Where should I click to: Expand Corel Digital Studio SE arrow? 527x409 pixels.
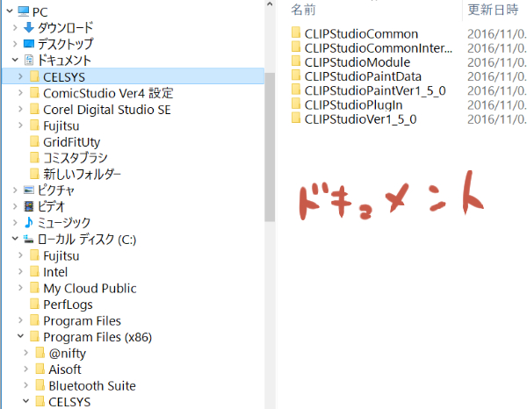pyautogui.click(x=20, y=109)
